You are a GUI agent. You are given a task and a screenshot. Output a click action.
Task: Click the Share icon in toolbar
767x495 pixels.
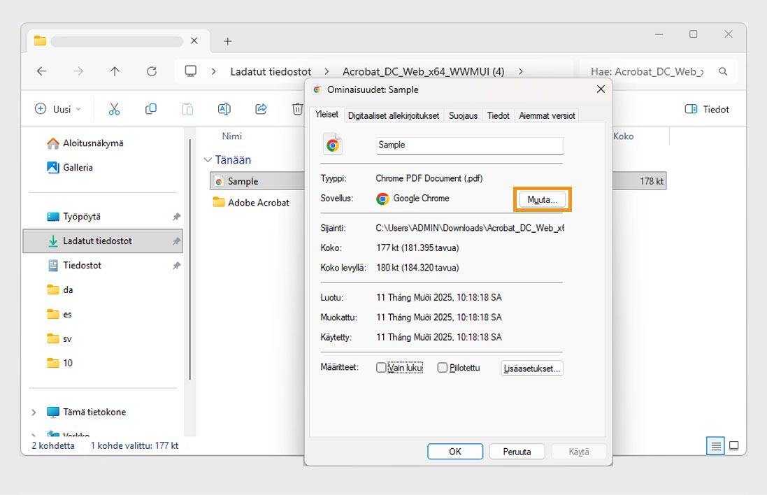pyautogui.click(x=261, y=109)
